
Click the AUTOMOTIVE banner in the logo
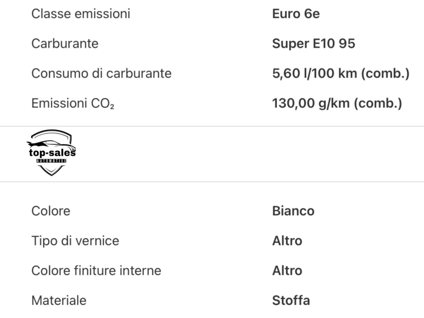[51, 161]
